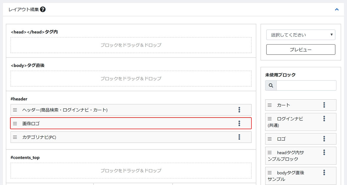Open the three-dot menu on ログインナビ(共通) block
The image size is (347, 185).
click(324, 119)
